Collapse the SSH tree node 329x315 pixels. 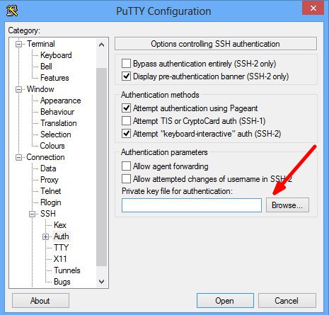[32, 214]
